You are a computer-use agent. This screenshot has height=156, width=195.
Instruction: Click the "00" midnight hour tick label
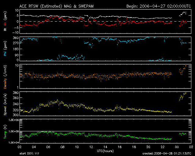pyautogui.click(x=177, y=147)
